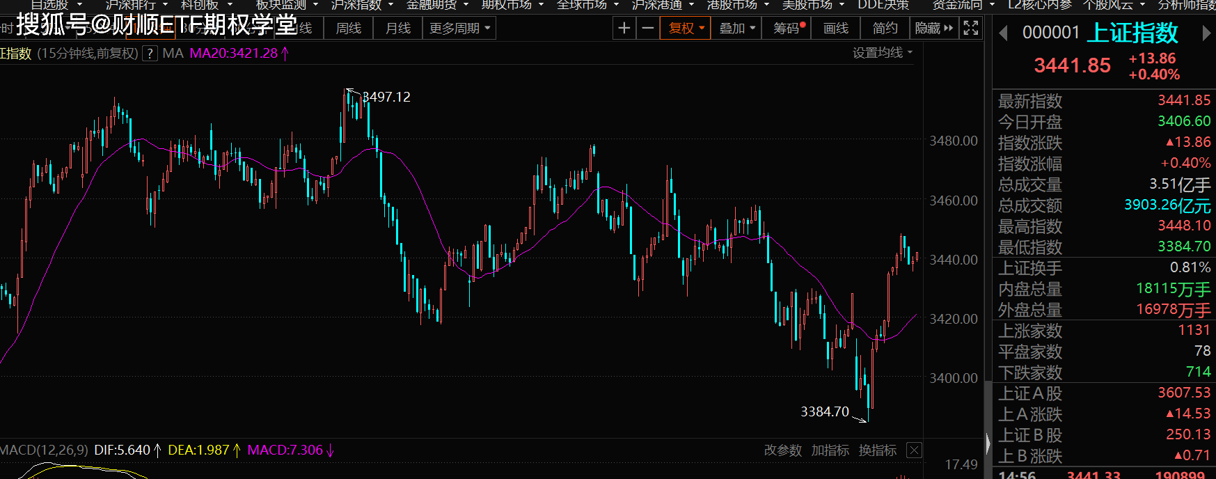Open the 金融期货 menu
The image size is (1216, 479).
pos(437,5)
